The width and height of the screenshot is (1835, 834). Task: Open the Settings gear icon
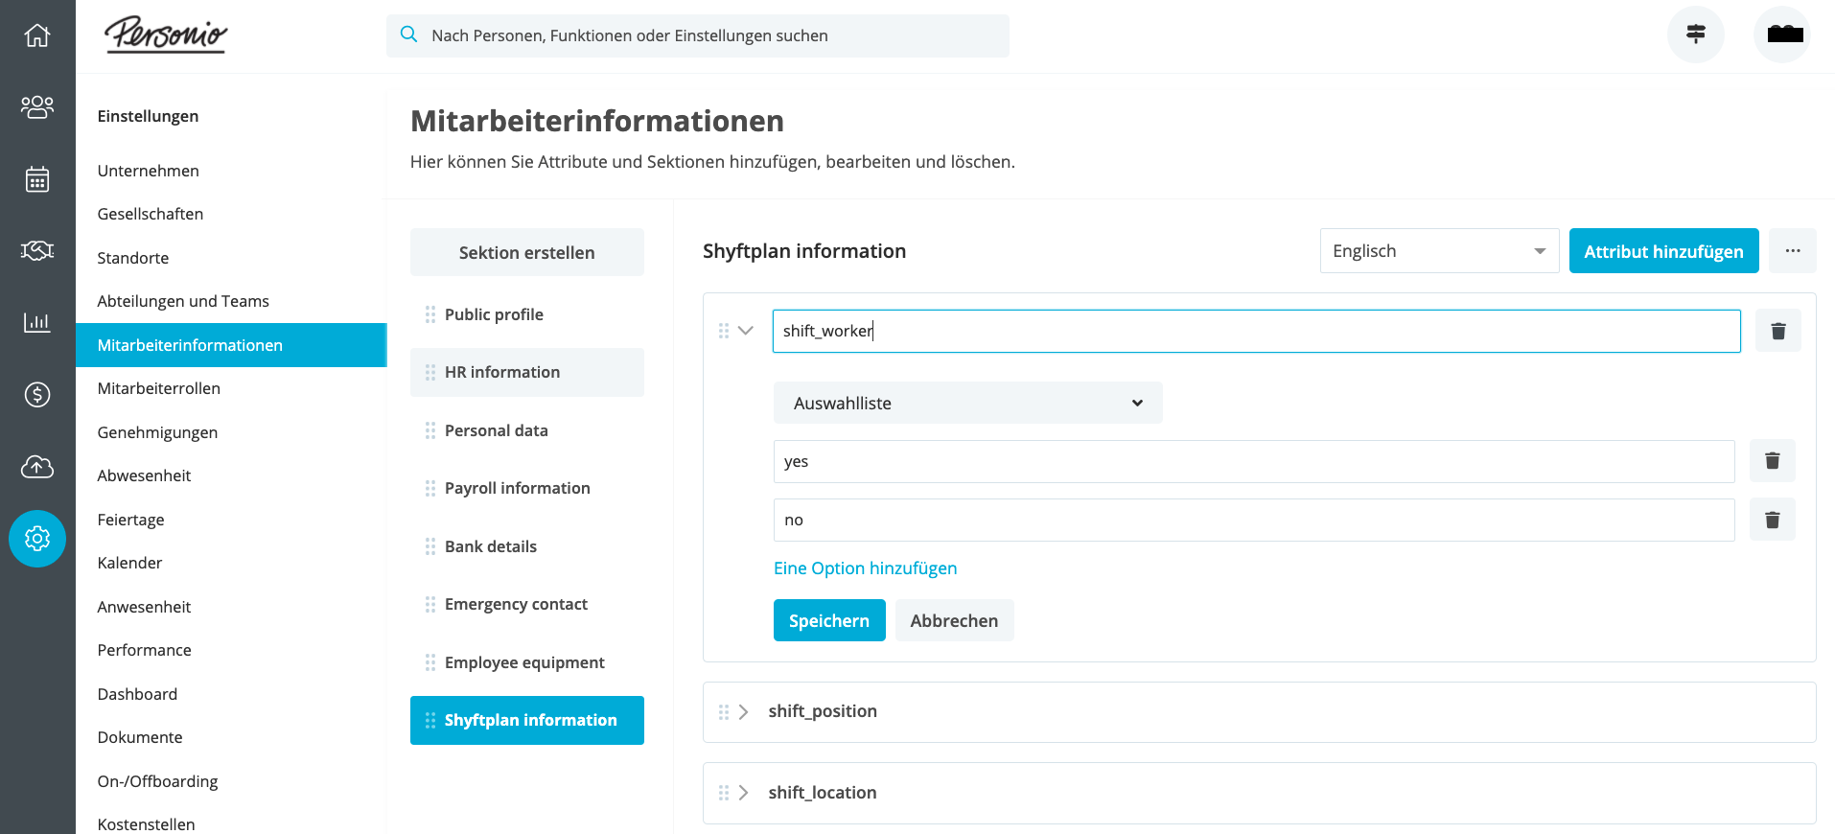(x=37, y=539)
